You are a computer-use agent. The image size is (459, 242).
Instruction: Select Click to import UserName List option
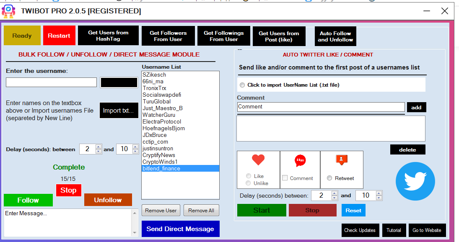click(x=242, y=85)
